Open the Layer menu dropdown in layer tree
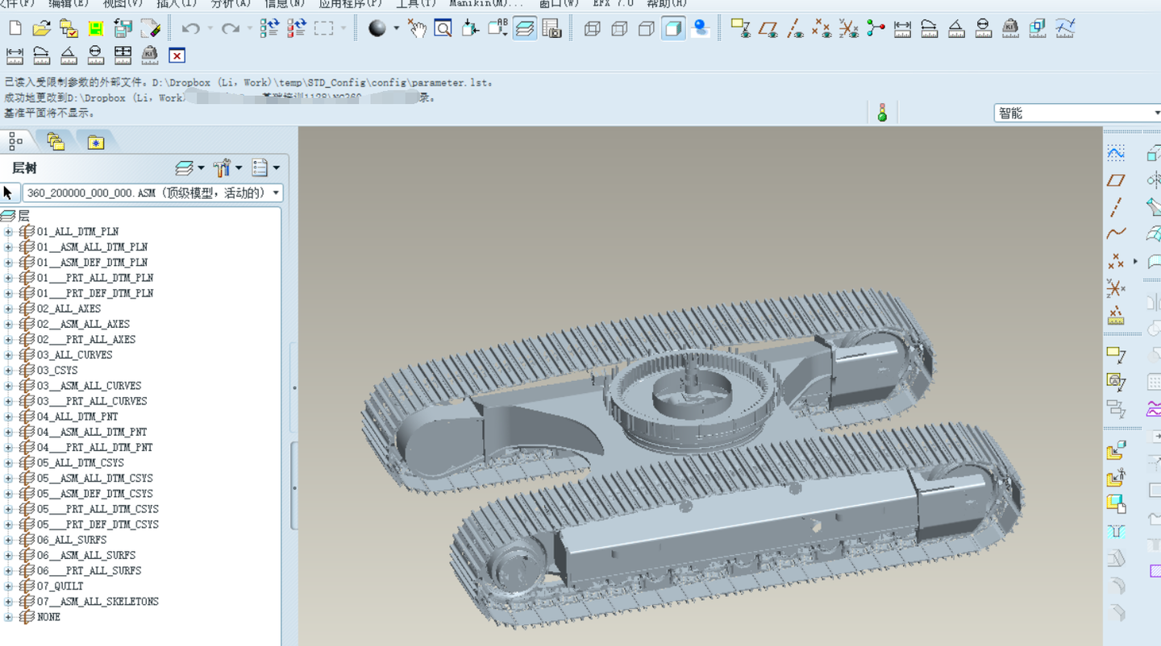Screen dimensions: 1161x646 pos(190,168)
